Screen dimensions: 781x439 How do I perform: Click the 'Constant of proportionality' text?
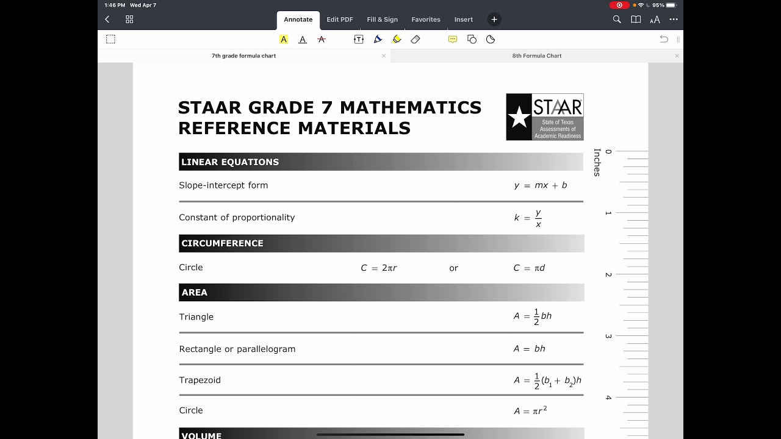pos(237,218)
